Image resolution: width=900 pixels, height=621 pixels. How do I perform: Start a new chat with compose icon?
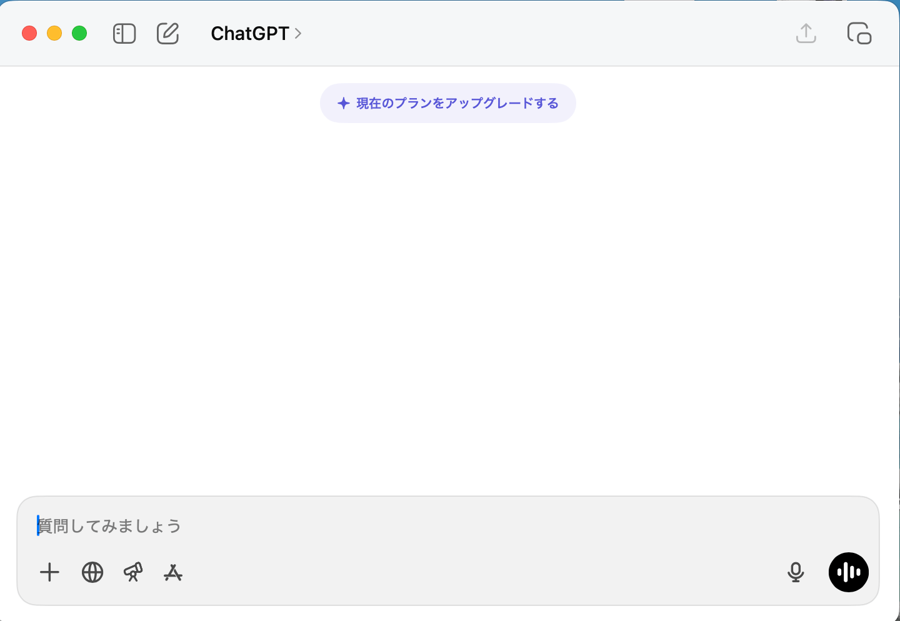[x=167, y=34]
